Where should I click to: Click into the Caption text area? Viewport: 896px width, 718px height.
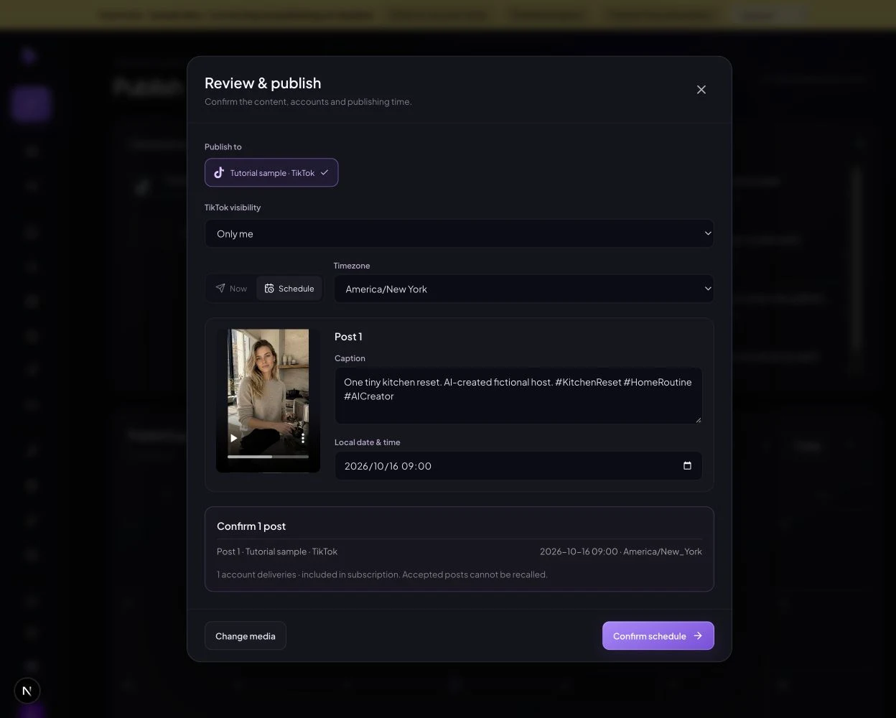pyautogui.click(x=518, y=396)
